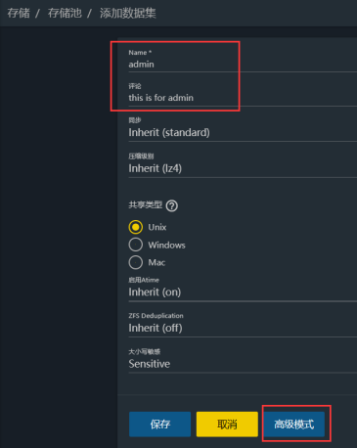The height and width of the screenshot is (448, 357).
Task: Click the 保存 save button
Action: pyautogui.click(x=159, y=425)
